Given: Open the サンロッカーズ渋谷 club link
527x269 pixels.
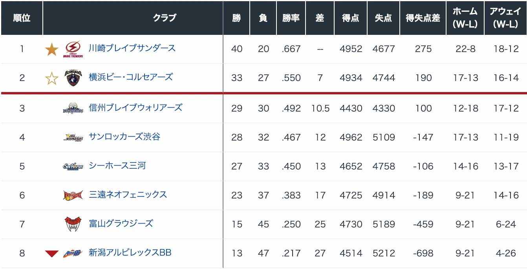Looking at the screenshot, I should (124, 137).
